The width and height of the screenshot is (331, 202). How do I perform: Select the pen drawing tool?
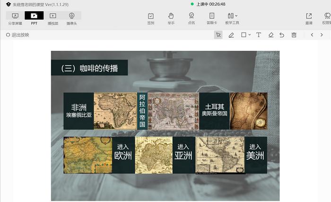tap(231, 35)
